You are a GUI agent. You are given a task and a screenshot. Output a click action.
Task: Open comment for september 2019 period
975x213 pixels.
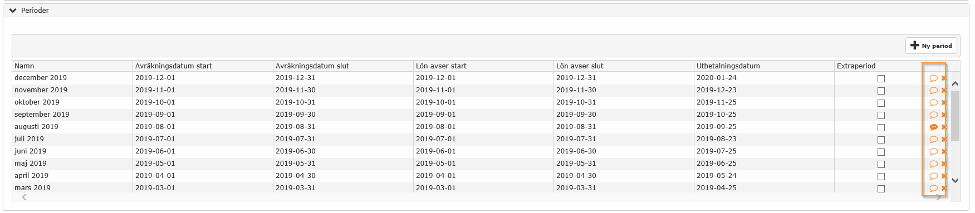pos(934,115)
